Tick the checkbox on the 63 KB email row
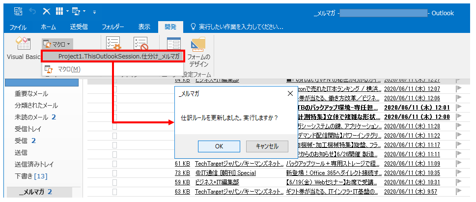This screenshot has width=476, height=202. [x=115, y=191]
